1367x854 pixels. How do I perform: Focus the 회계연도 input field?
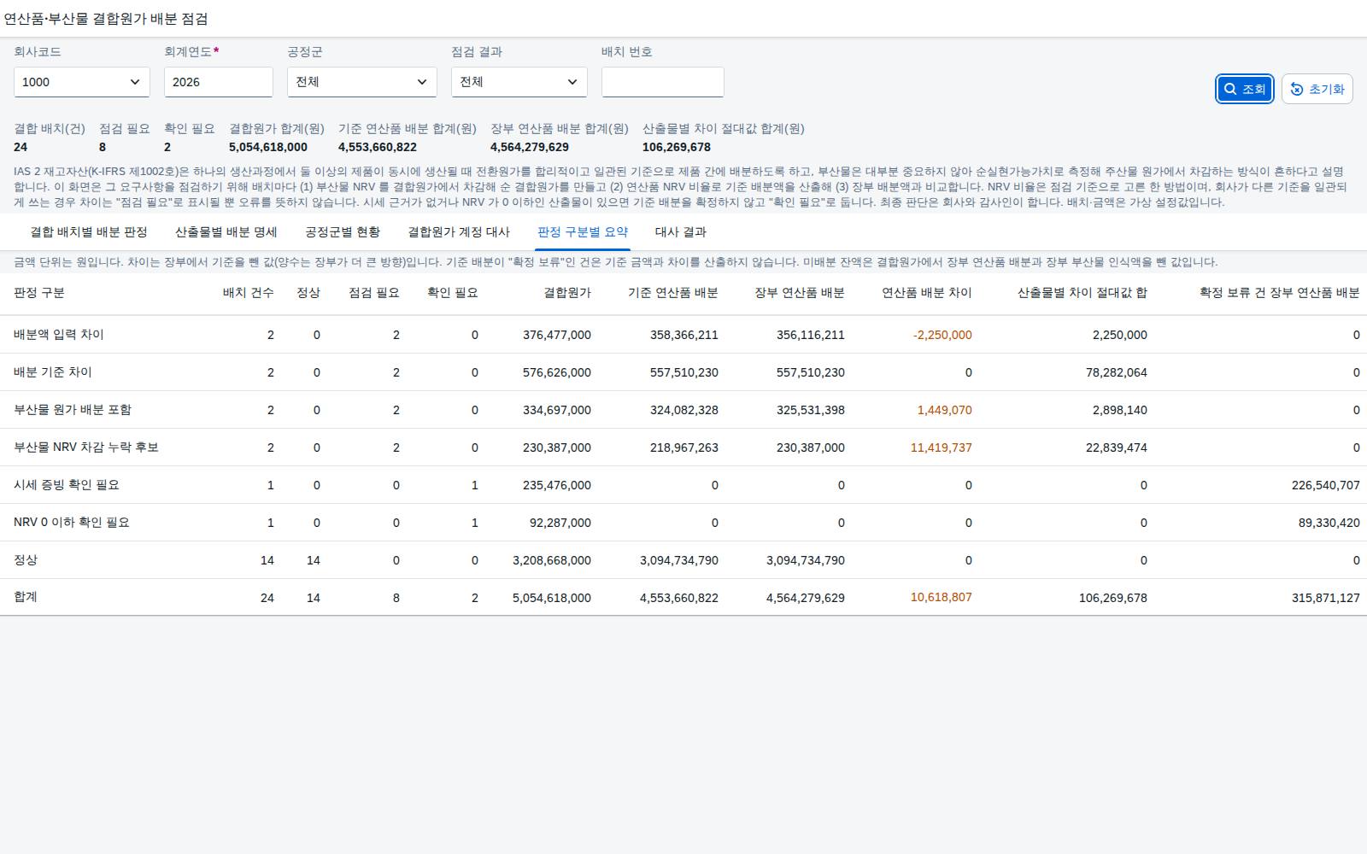coord(219,82)
